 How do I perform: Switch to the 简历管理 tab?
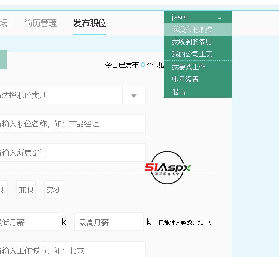(40, 23)
